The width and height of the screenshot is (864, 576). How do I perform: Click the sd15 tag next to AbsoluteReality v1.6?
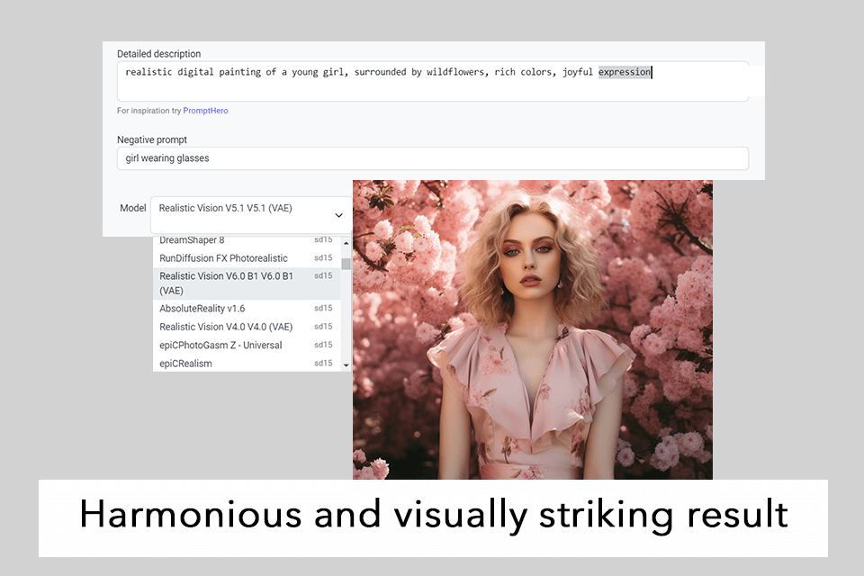[323, 308]
